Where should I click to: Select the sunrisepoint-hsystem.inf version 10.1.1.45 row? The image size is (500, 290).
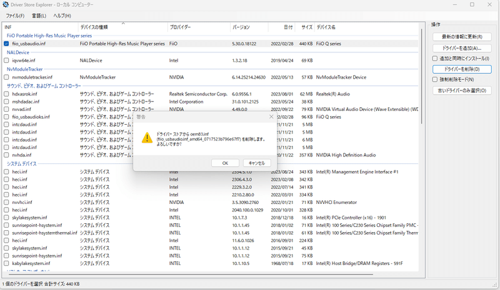pos(211,225)
